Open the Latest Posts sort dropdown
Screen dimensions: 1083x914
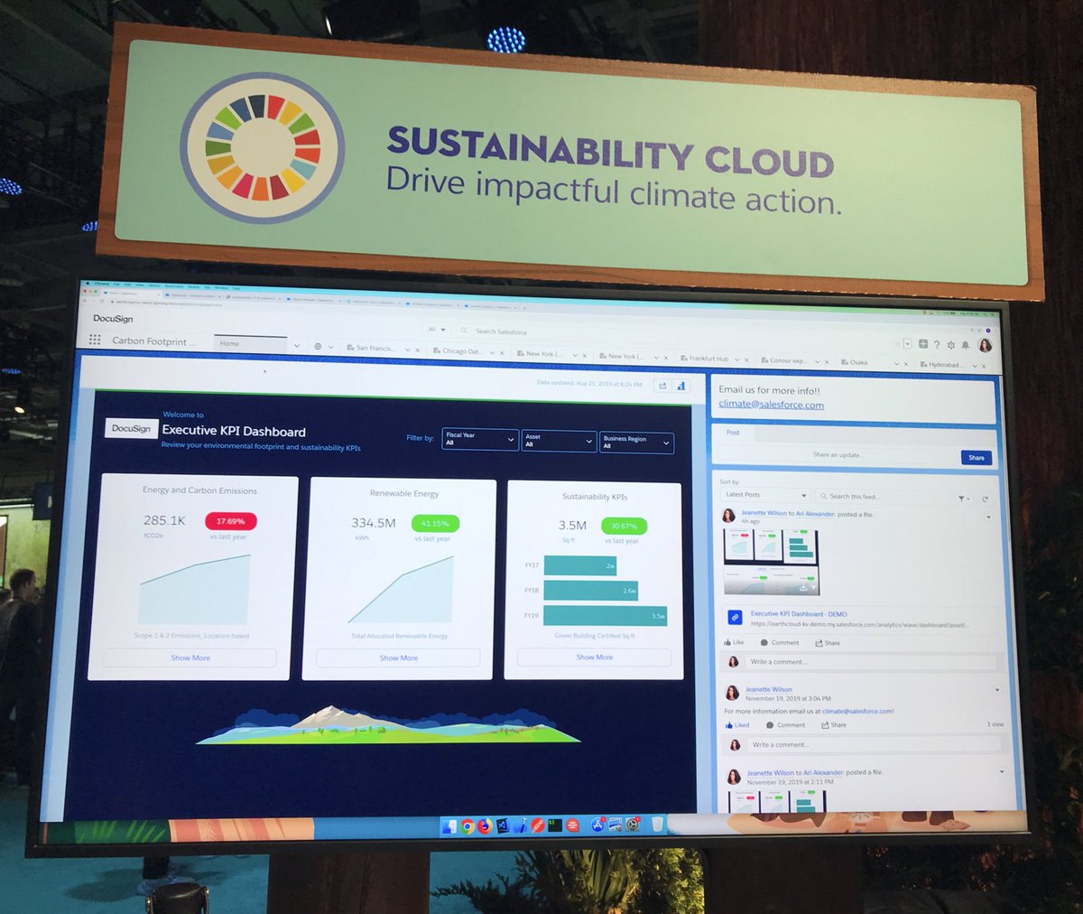click(766, 495)
